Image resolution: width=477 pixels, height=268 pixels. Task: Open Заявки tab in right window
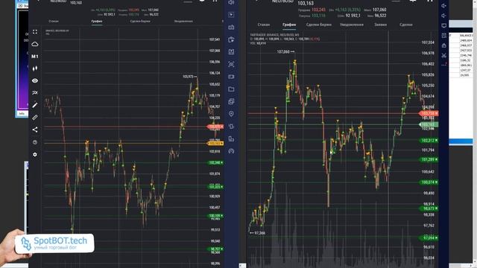[380, 25]
